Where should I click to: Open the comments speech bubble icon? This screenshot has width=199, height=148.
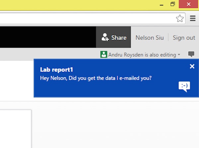click(191, 54)
